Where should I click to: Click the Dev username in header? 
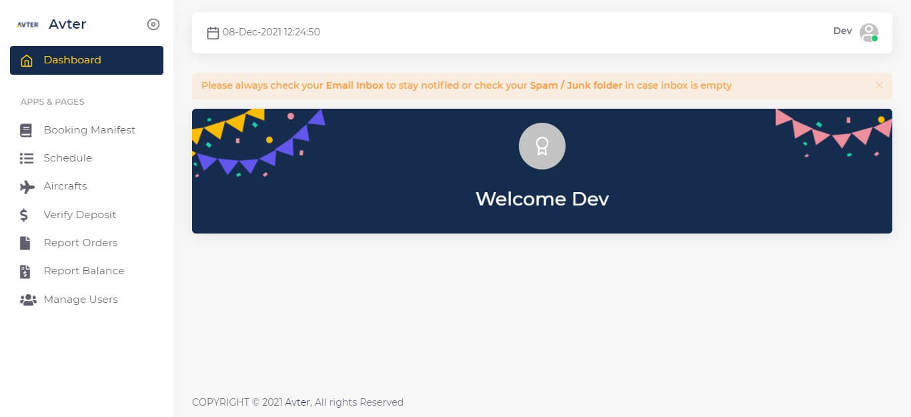[842, 31]
